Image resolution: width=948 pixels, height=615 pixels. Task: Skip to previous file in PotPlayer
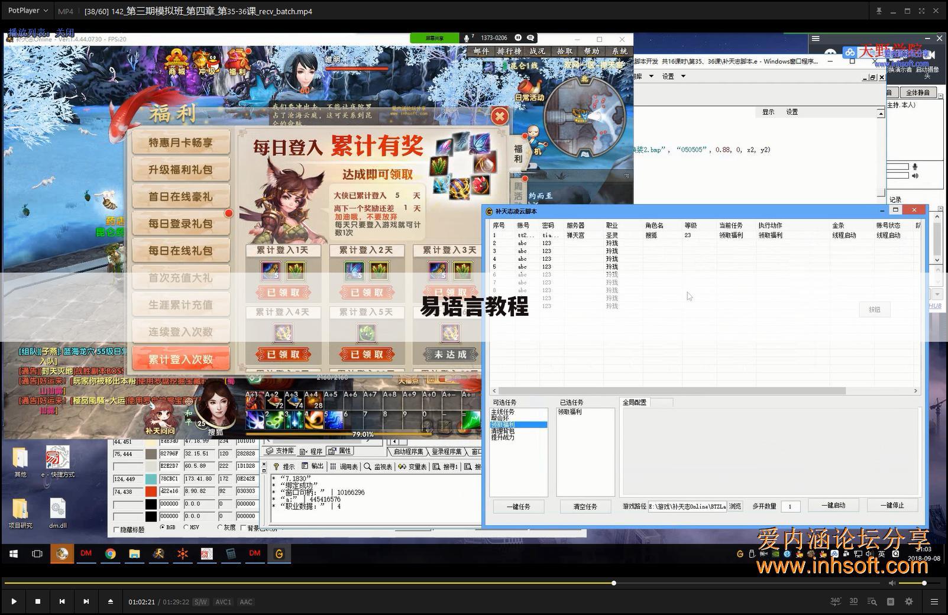[x=62, y=601]
